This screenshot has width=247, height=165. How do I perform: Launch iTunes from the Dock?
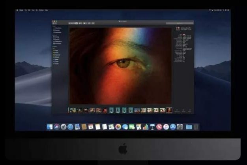(166, 127)
